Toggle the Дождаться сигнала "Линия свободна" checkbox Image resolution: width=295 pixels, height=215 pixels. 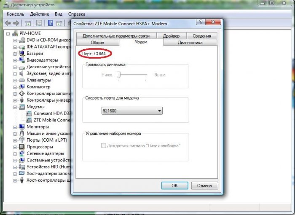pos(103,145)
